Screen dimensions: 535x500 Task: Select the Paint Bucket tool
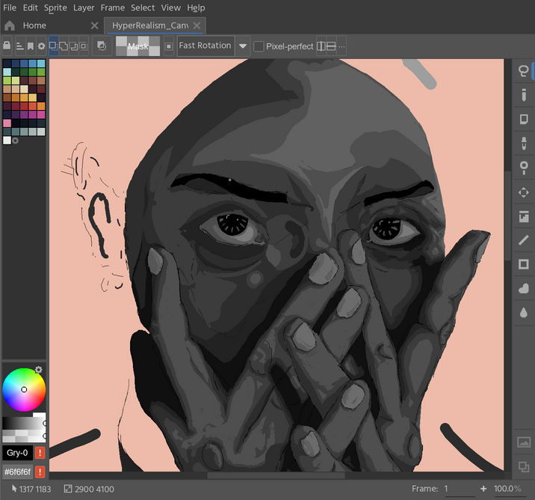pyautogui.click(x=523, y=216)
